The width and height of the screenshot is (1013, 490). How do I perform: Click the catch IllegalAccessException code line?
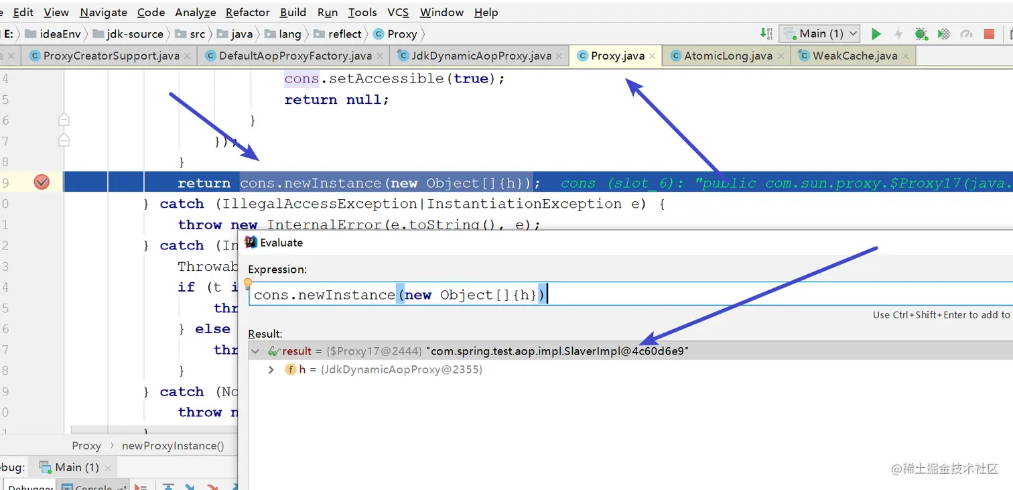404,204
